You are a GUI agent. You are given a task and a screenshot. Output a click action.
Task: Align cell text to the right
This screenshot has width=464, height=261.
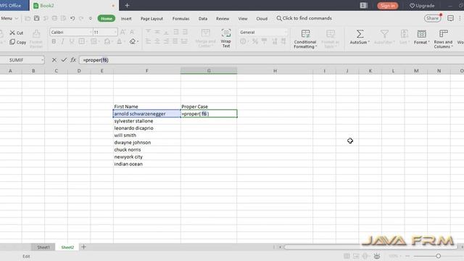pos(166,42)
